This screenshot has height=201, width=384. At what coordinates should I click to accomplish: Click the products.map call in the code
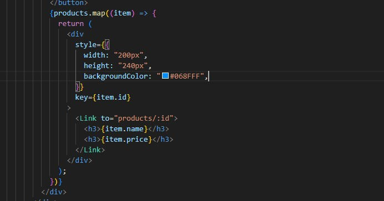[x=79, y=13]
